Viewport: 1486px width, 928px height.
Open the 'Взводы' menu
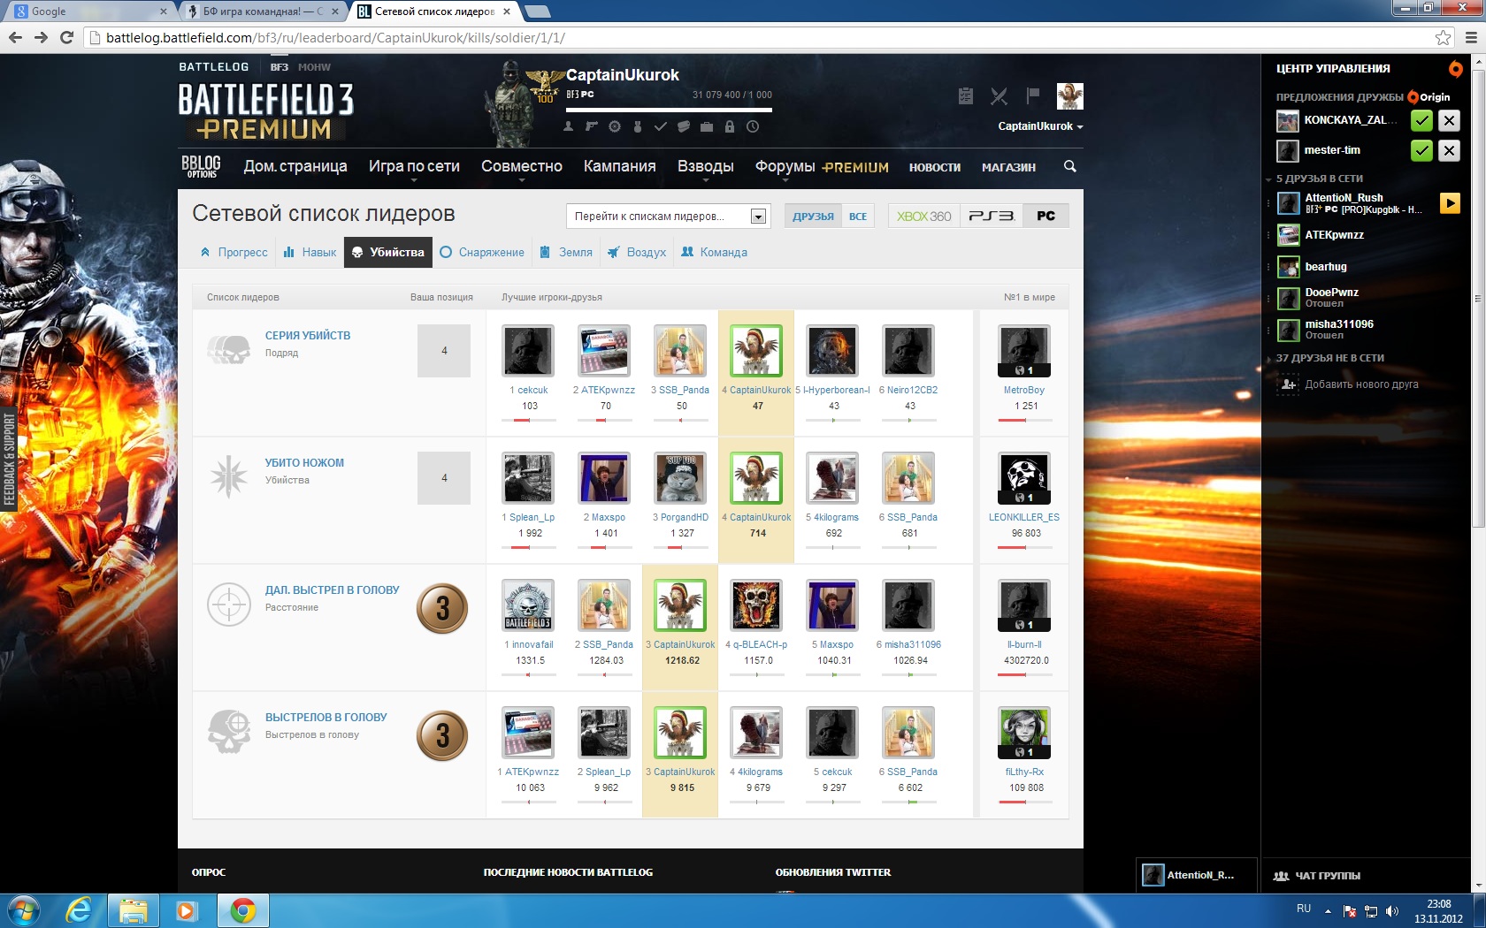(x=705, y=166)
